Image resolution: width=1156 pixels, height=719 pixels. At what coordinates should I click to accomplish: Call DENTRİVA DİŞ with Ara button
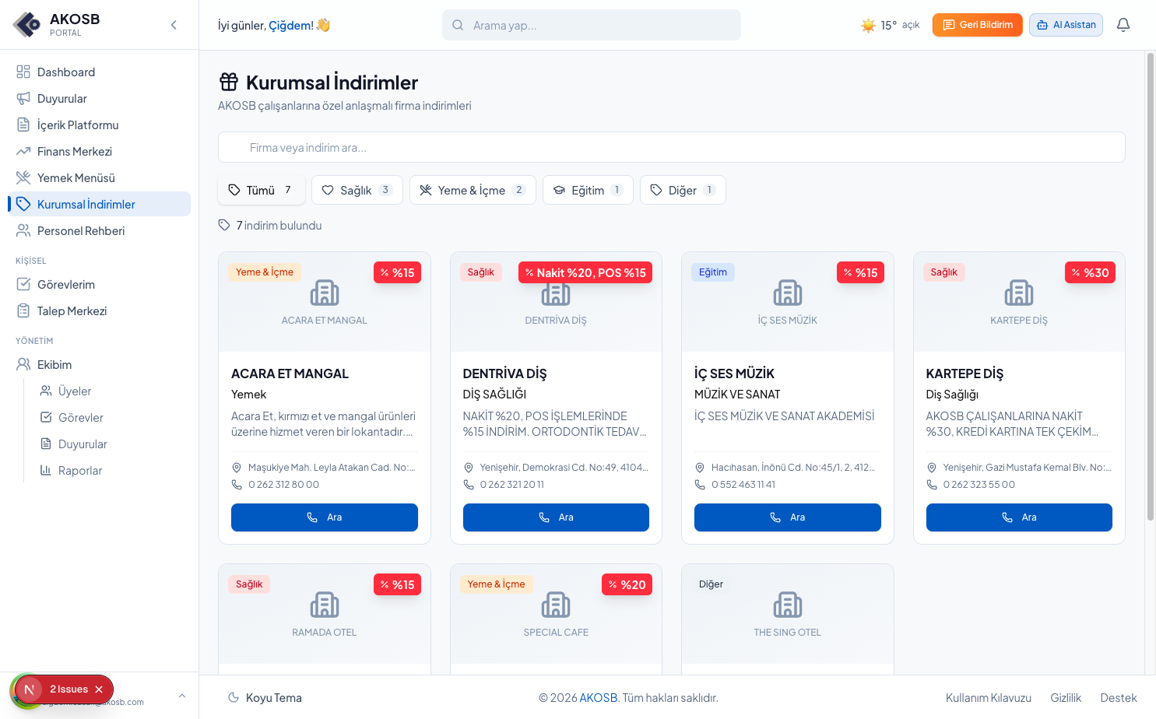pos(556,517)
